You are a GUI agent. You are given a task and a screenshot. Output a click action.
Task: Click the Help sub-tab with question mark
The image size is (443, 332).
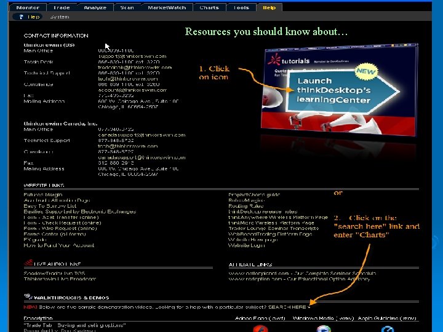28,17
